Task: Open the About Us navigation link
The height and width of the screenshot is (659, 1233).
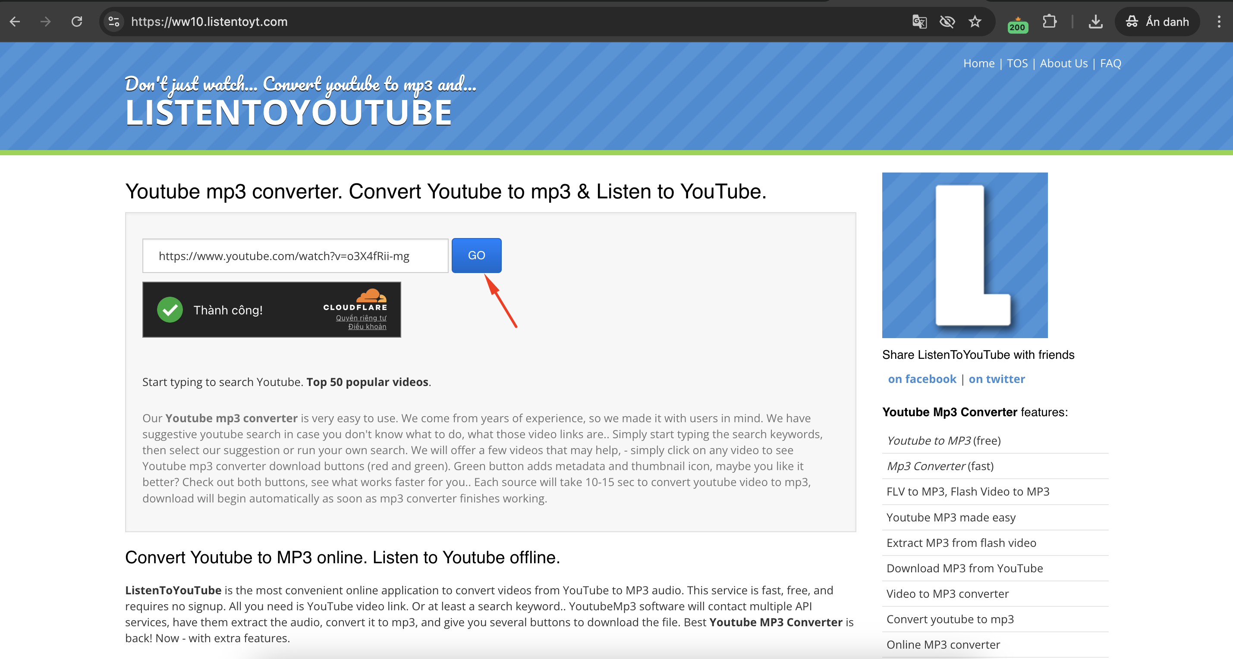Action: [1063, 63]
